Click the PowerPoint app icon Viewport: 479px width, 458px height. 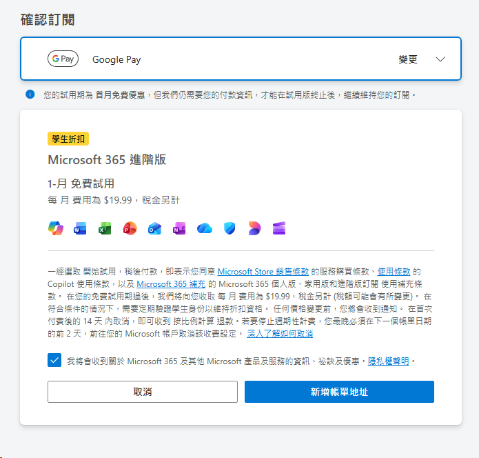[x=130, y=228]
